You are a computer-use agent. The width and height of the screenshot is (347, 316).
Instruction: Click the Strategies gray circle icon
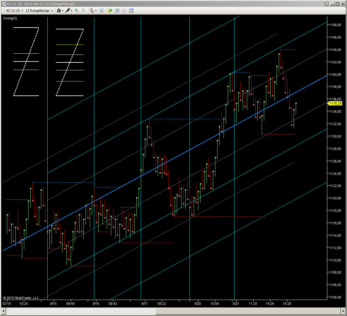(124, 11)
